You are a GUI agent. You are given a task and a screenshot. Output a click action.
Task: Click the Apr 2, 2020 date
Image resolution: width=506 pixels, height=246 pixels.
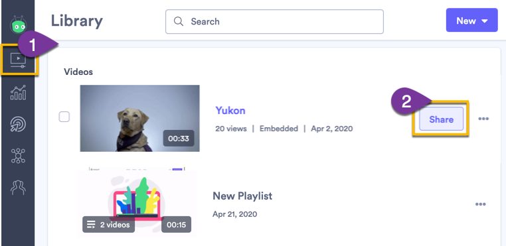tap(332, 129)
